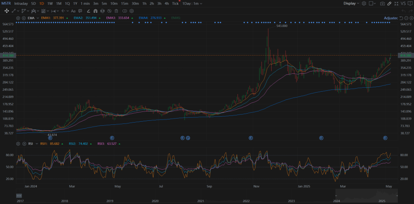The width and height of the screenshot is (414, 204).
Task: Click the latest earnings marker near May 2025
Action: coord(385,138)
